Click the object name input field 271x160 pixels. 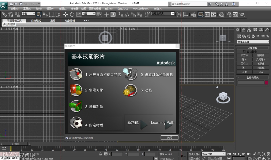251,83
